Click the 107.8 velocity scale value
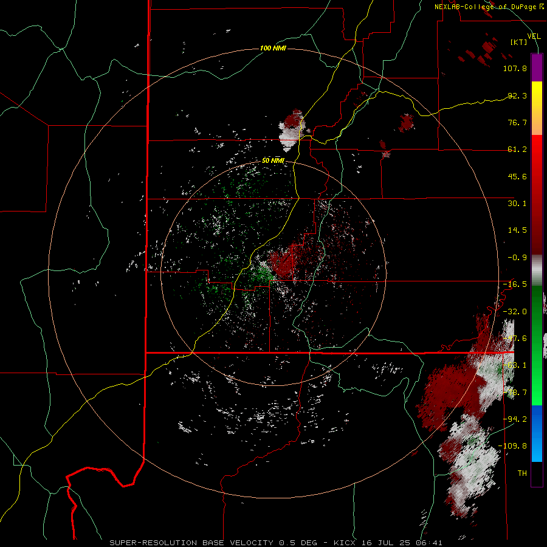The width and height of the screenshot is (547, 547). (515, 68)
